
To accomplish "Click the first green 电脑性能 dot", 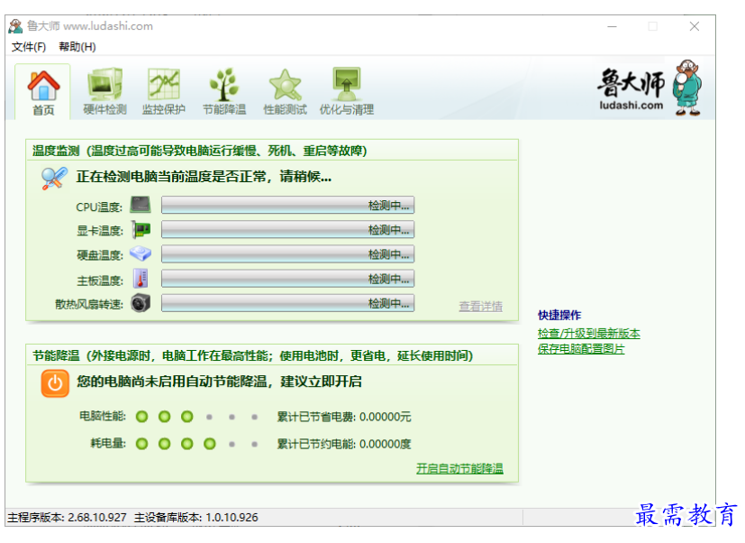I will click(x=141, y=417).
